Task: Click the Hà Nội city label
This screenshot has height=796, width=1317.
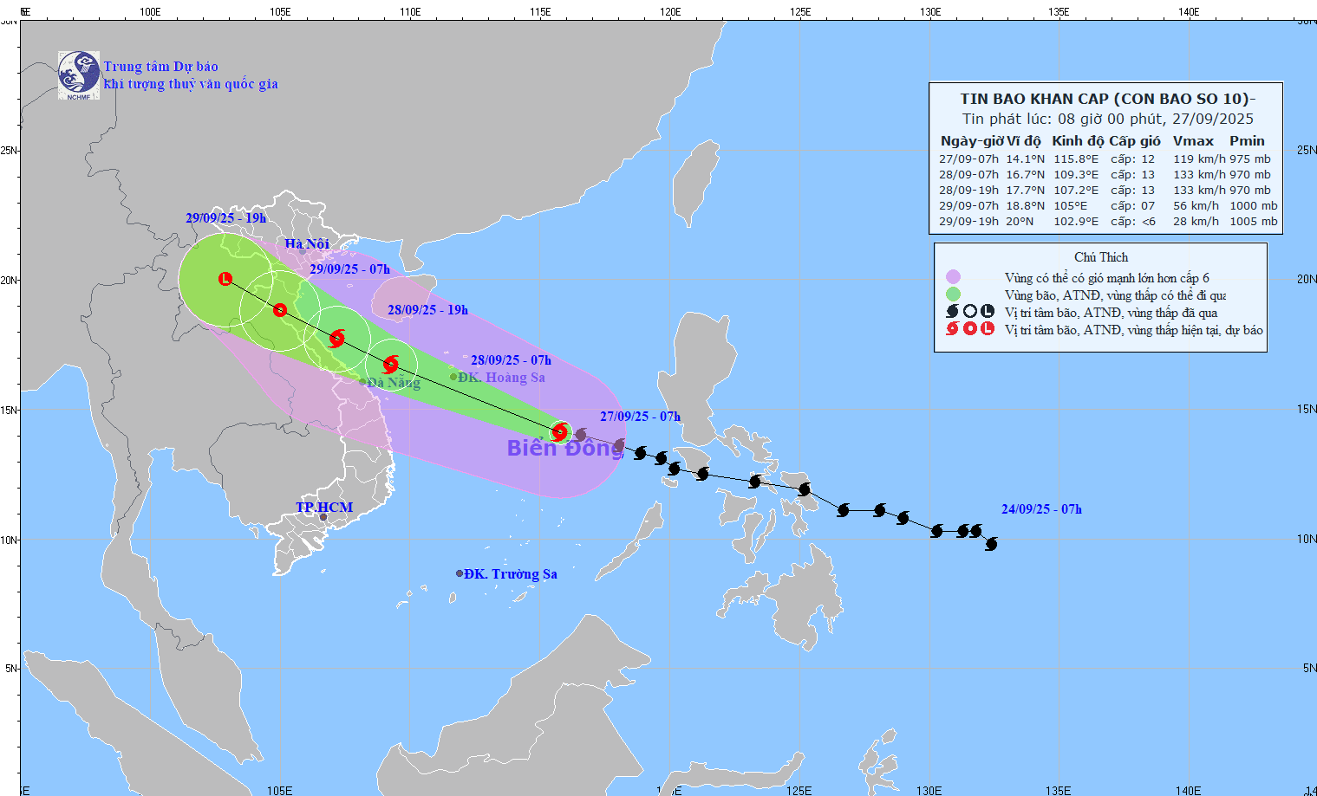Action: (308, 243)
